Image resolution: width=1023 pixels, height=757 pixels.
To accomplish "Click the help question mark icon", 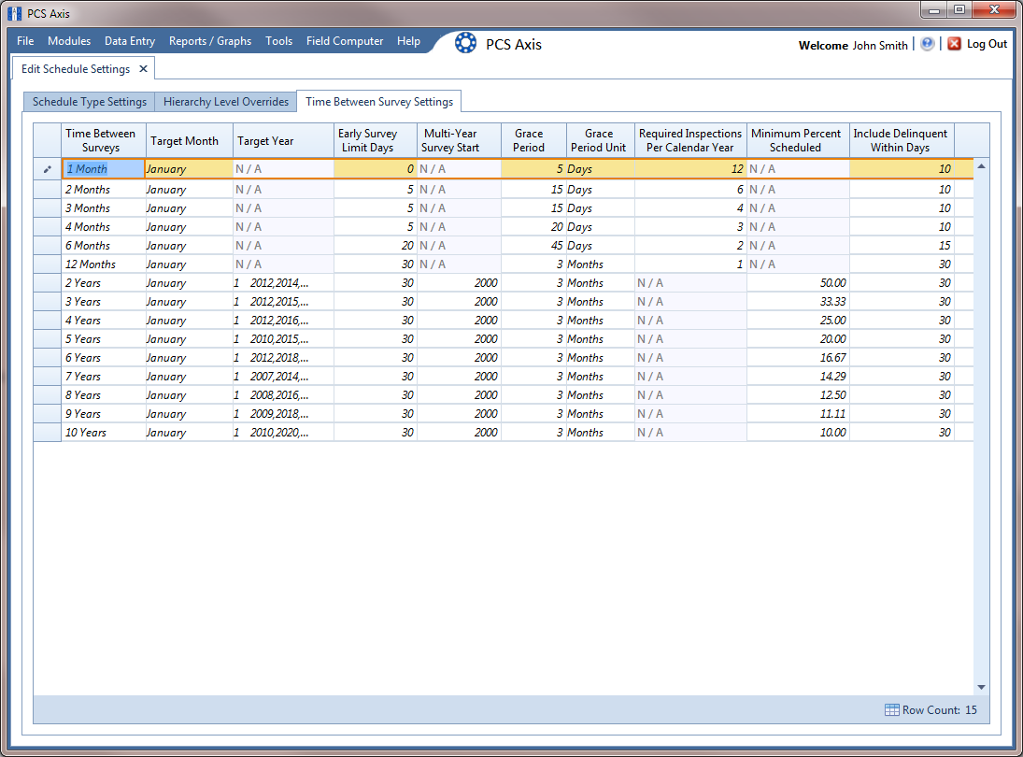I will click(927, 44).
